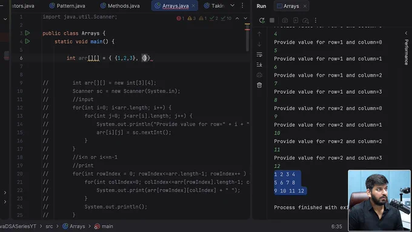The image size is (412, 232).
Task: Click the weak warning count showing 1
Action: (x=202, y=18)
